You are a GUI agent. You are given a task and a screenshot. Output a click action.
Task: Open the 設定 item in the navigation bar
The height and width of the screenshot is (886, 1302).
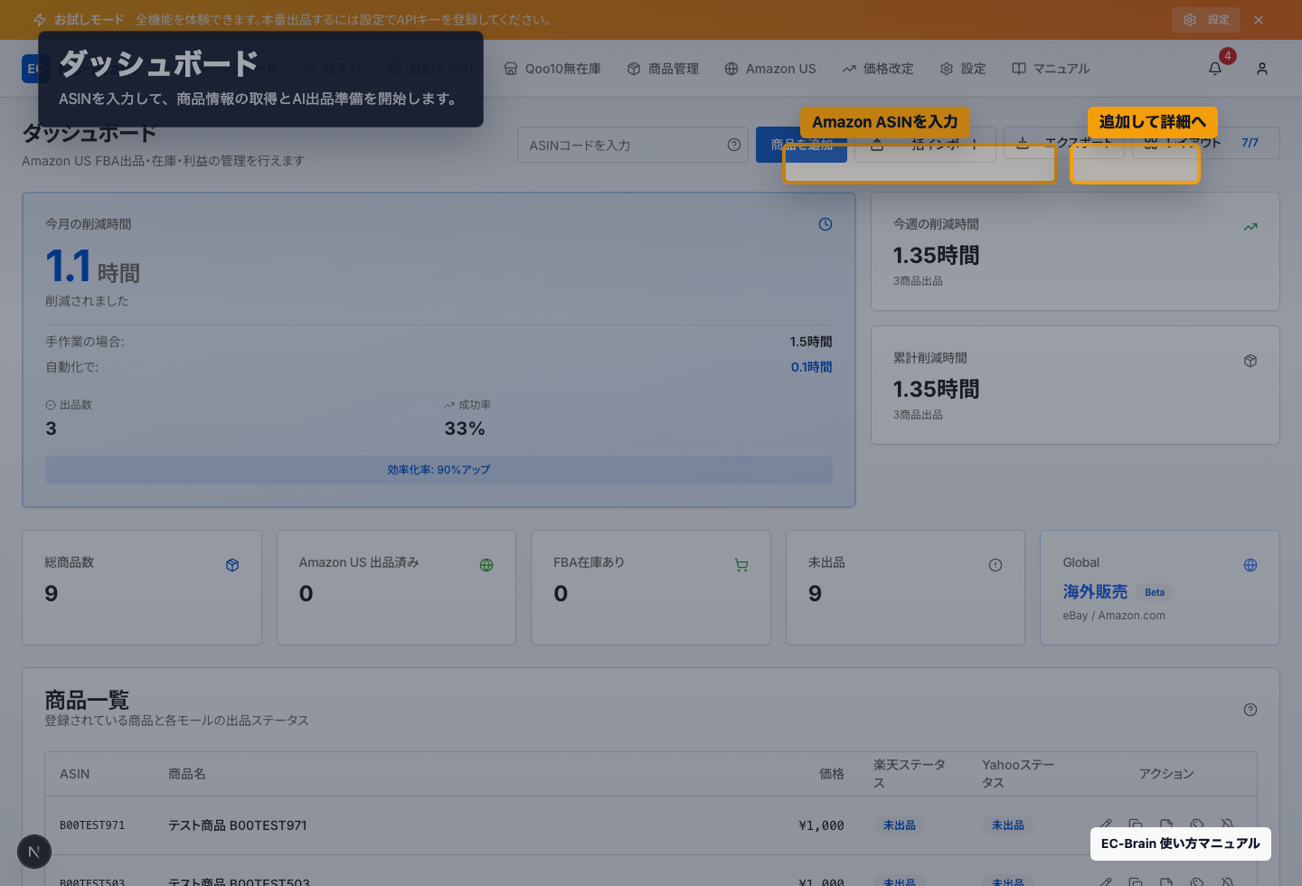pos(963,69)
